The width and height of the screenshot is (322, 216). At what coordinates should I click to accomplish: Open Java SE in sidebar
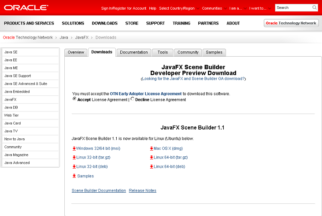[30, 52]
